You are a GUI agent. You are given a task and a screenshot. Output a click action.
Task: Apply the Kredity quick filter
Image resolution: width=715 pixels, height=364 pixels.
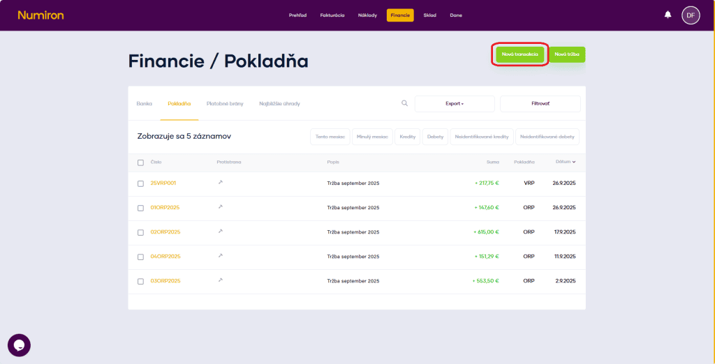pyautogui.click(x=408, y=137)
